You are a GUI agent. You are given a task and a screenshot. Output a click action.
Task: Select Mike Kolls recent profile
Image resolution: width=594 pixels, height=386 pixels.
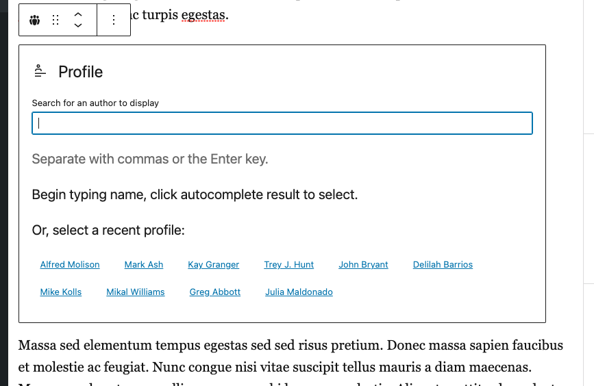(60, 292)
